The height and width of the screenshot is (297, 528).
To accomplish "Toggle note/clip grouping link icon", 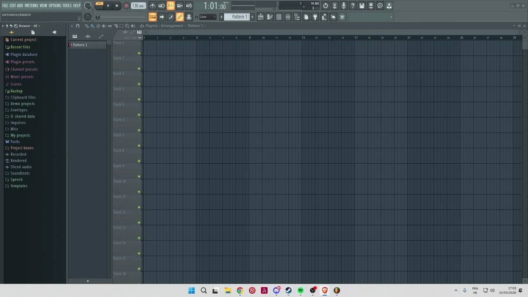I will click(x=179, y=17).
